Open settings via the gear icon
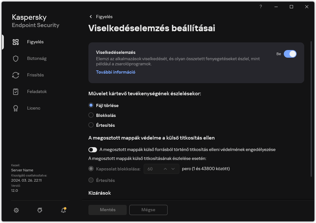Viewport: 316px width, 223px height. [16, 210]
